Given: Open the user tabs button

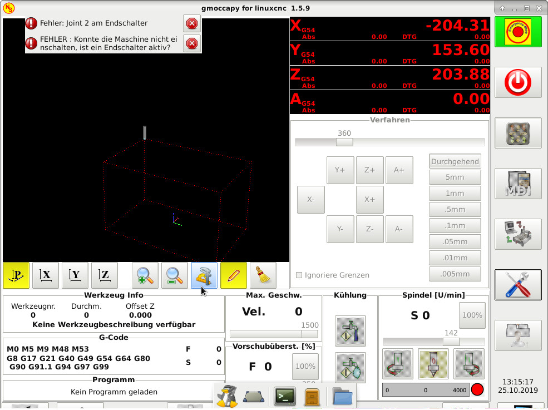Looking at the screenshot, I should coord(518,335).
